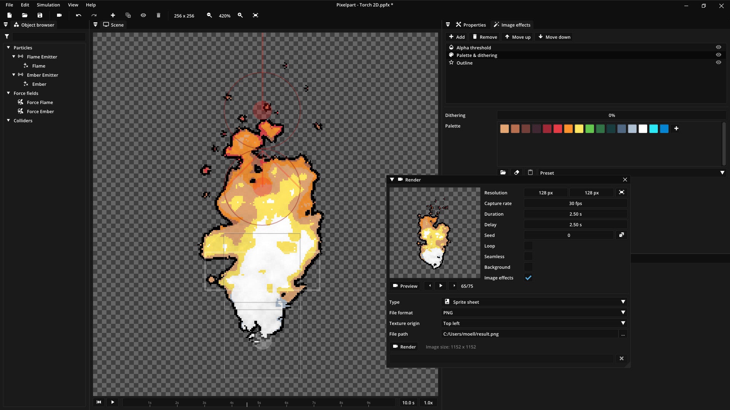This screenshot has height=410, width=730.
Task: Open the Simulation menu
Action: pos(48,5)
